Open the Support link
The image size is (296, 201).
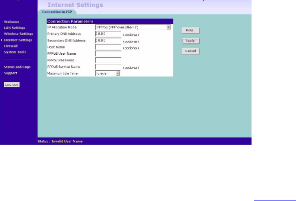pos(11,73)
